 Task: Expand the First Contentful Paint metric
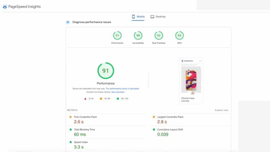[85, 117]
